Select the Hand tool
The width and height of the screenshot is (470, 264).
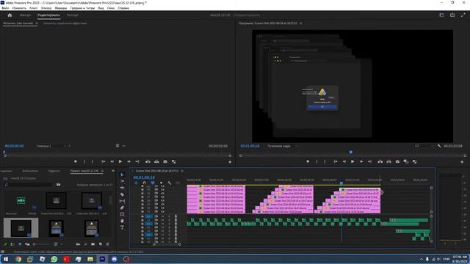(122, 221)
